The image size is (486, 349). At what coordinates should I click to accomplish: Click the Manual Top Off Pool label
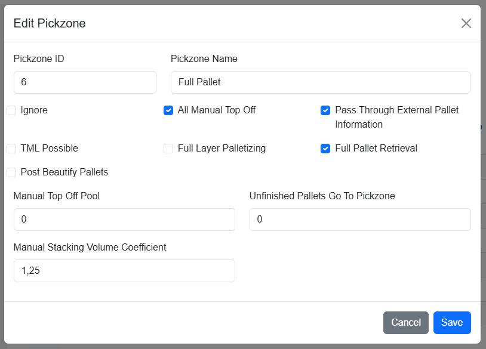(x=56, y=196)
